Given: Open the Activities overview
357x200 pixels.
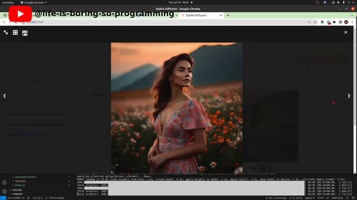Looking at the screenshot, I should [x=8, y=2].
